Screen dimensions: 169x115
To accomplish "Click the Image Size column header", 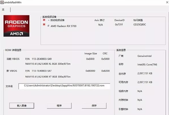I will click(91, 53).
